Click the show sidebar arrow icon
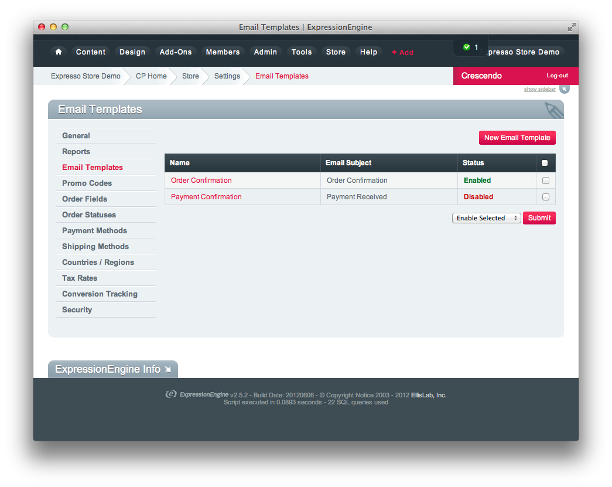Viewport: 612px width, 487px height. pos(565,89)
